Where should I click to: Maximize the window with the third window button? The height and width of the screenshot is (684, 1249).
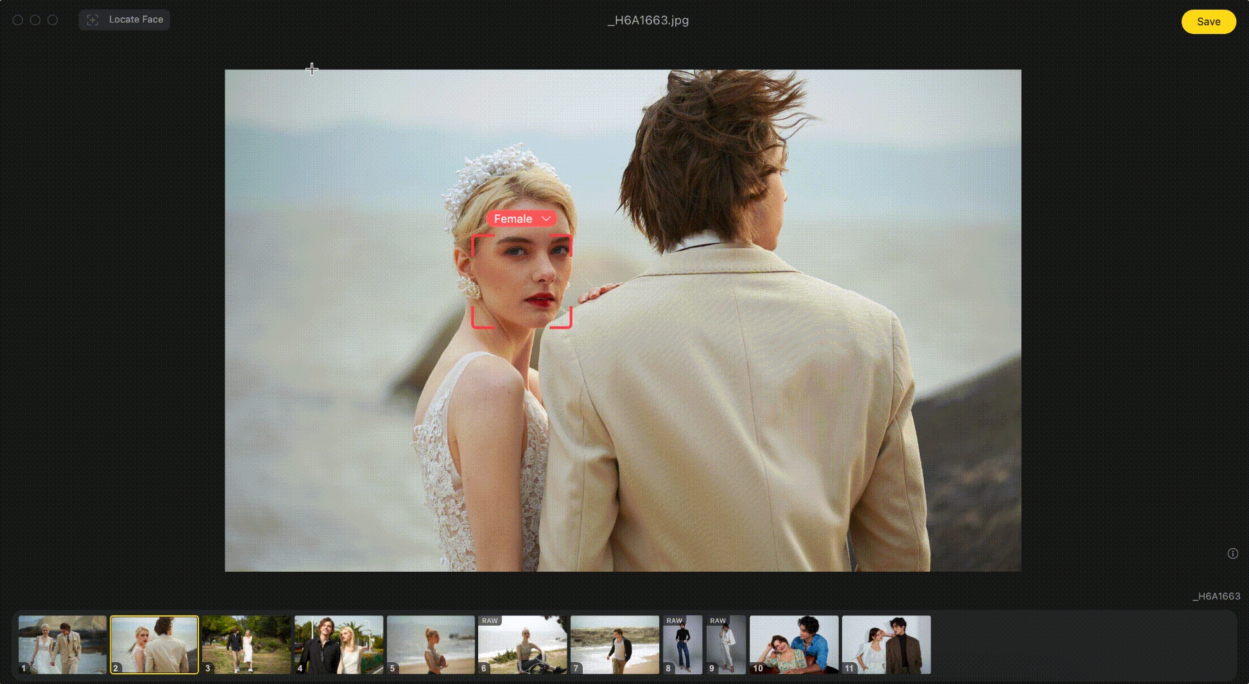pos(53,20)
